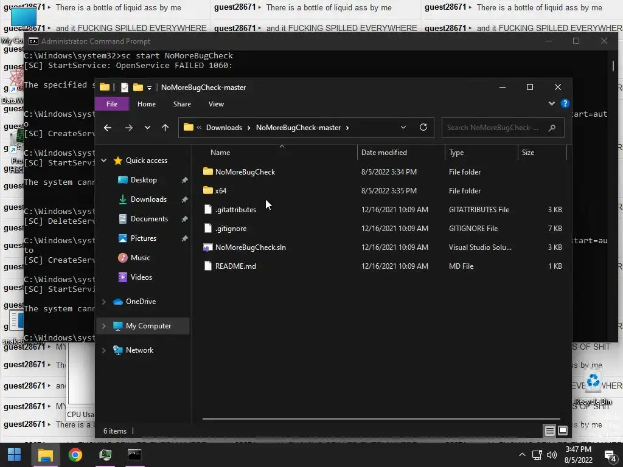The image size is (623, 467).
Task: Select the .gitignore file
Action: pyautogui.click(x=231, y=229)
